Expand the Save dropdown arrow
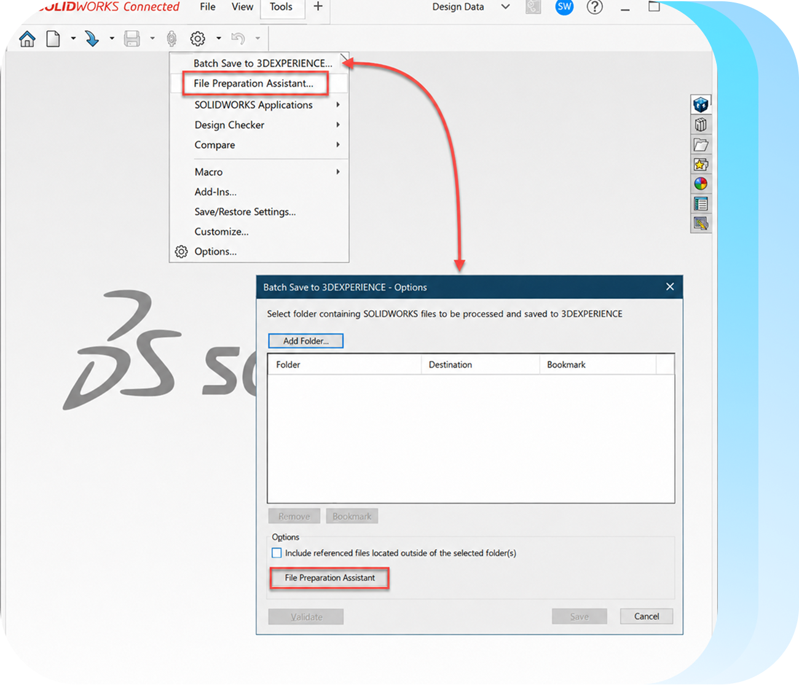 click(x=152, y=39)
